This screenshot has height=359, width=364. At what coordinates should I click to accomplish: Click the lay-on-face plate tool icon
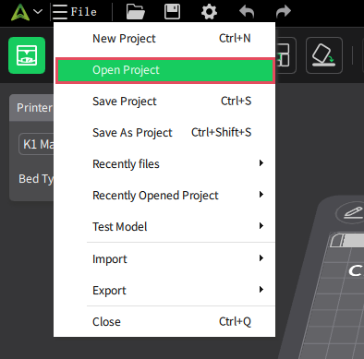coord(324,55)
